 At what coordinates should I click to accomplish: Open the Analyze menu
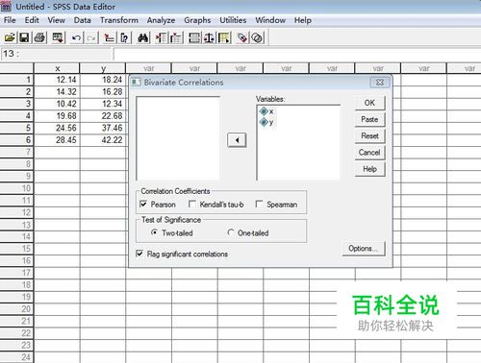tap(161, 20)
